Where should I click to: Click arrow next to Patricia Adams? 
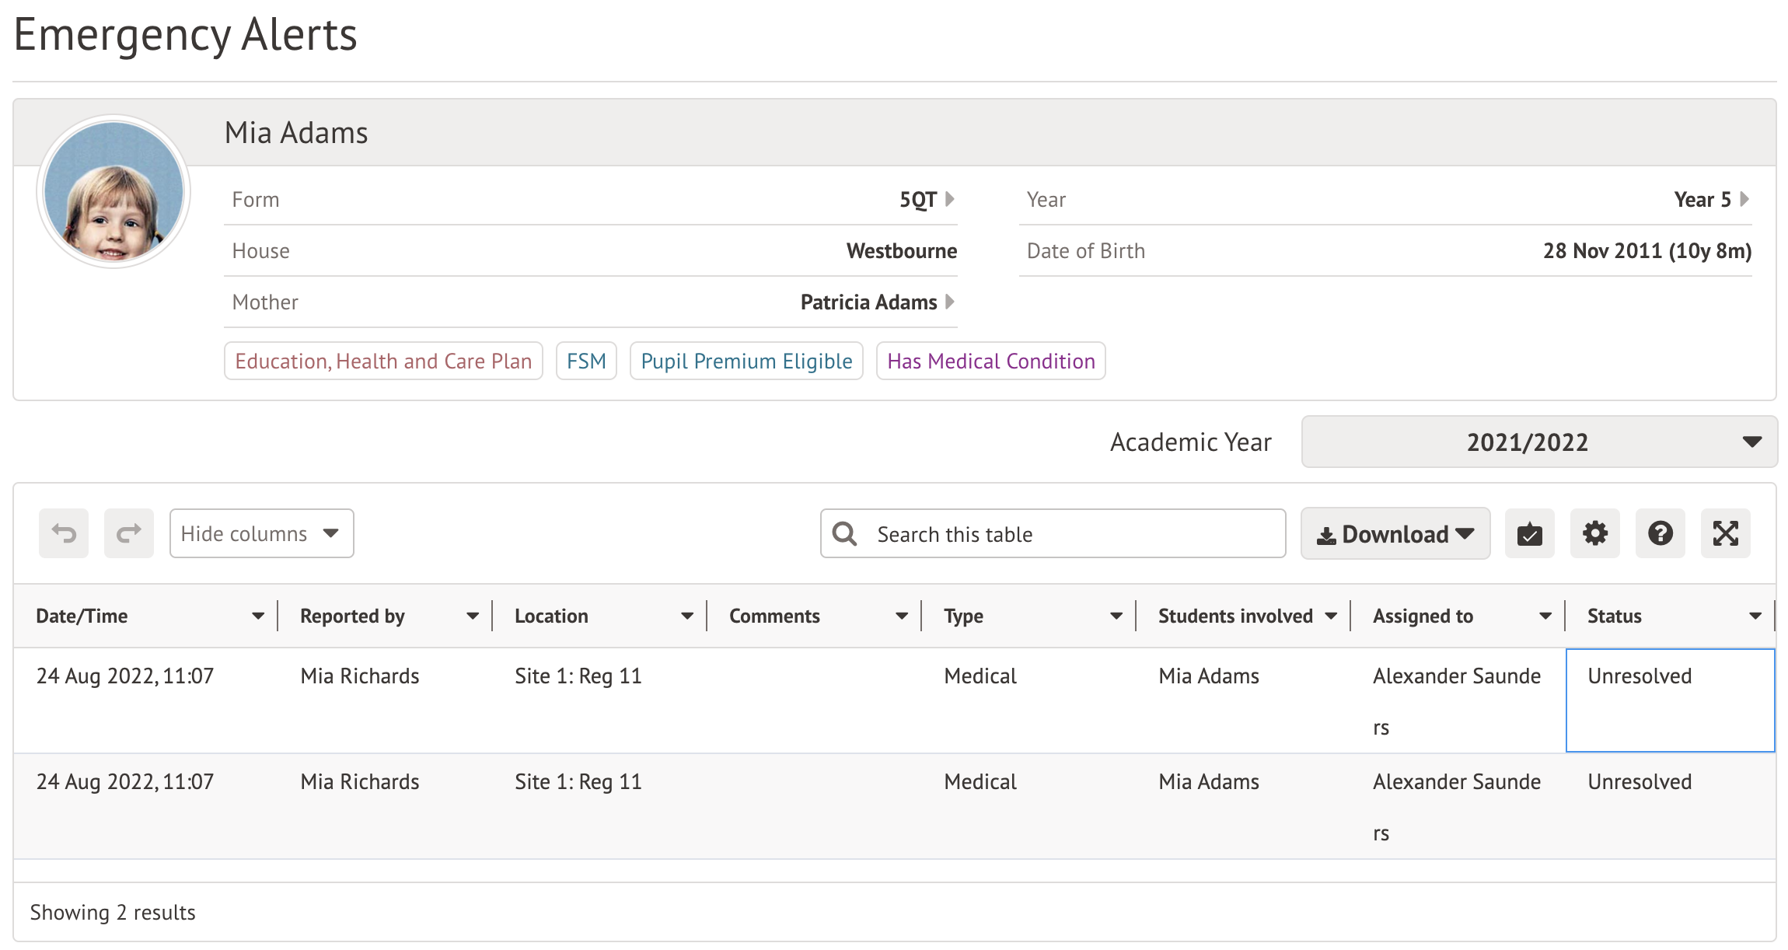point(950,302)
